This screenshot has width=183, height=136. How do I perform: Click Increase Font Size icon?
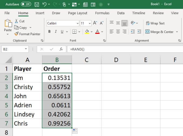[x=95, y=23]
